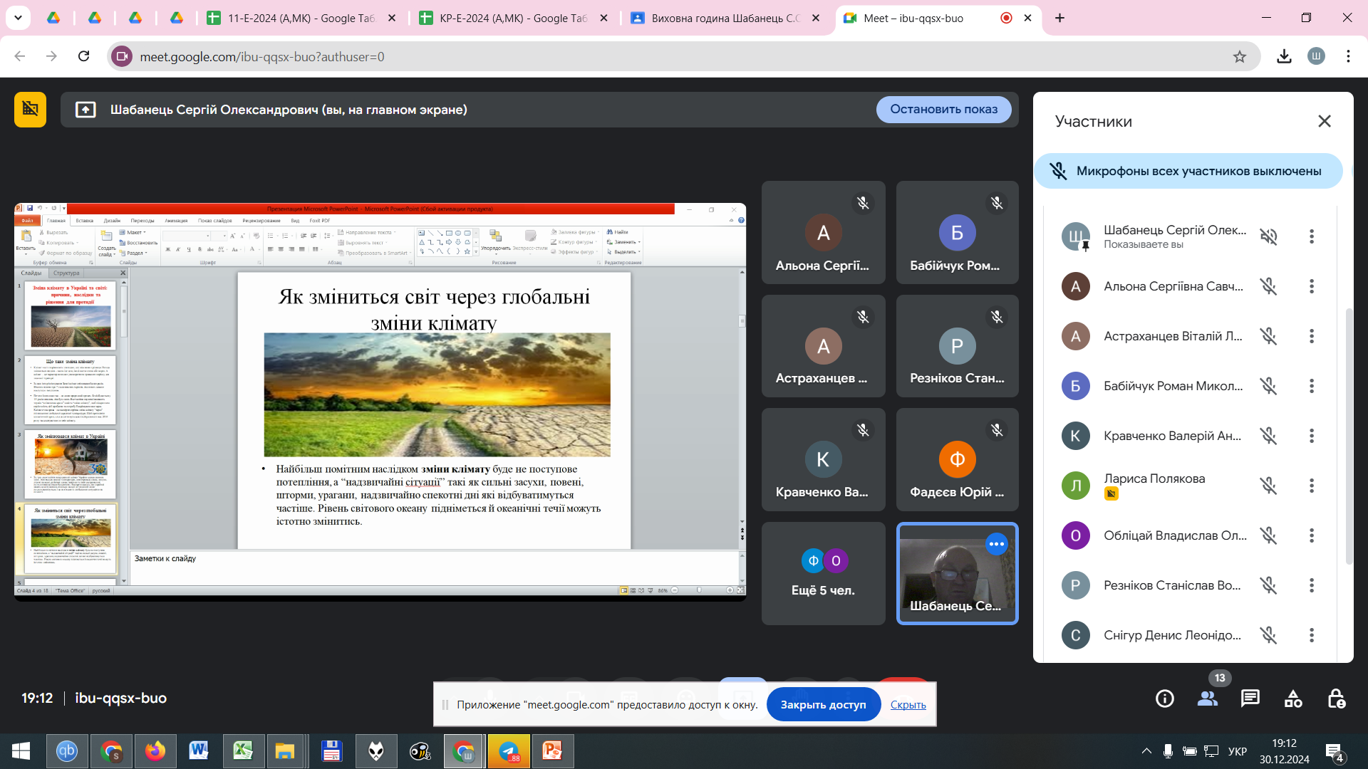This screenshot has height=769, width=1368.
Task: Open host controls lock icon
Action: 1336,699
